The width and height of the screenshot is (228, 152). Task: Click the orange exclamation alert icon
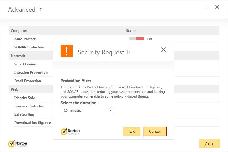pos(67,51)
